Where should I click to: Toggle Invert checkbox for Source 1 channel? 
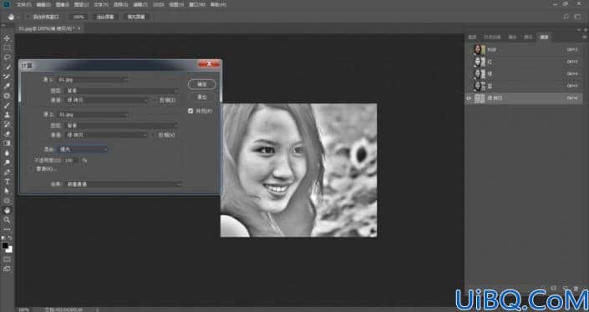[x=155, y=100]
